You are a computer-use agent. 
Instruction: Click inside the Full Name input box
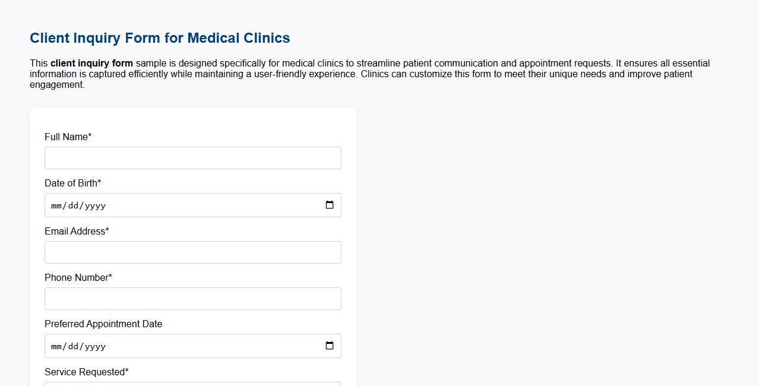[192, 157]
